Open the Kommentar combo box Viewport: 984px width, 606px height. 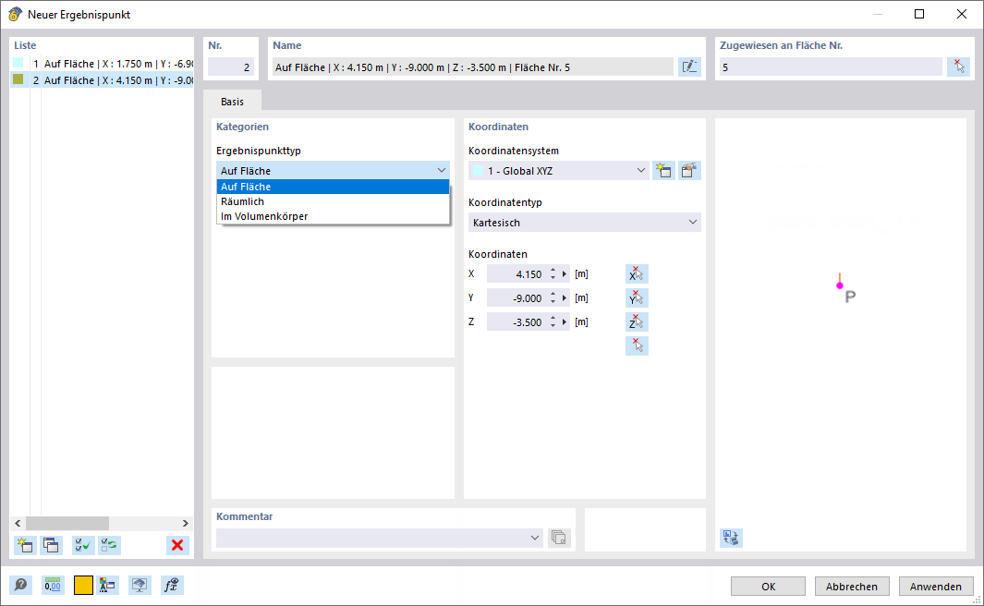coord(379,538)
